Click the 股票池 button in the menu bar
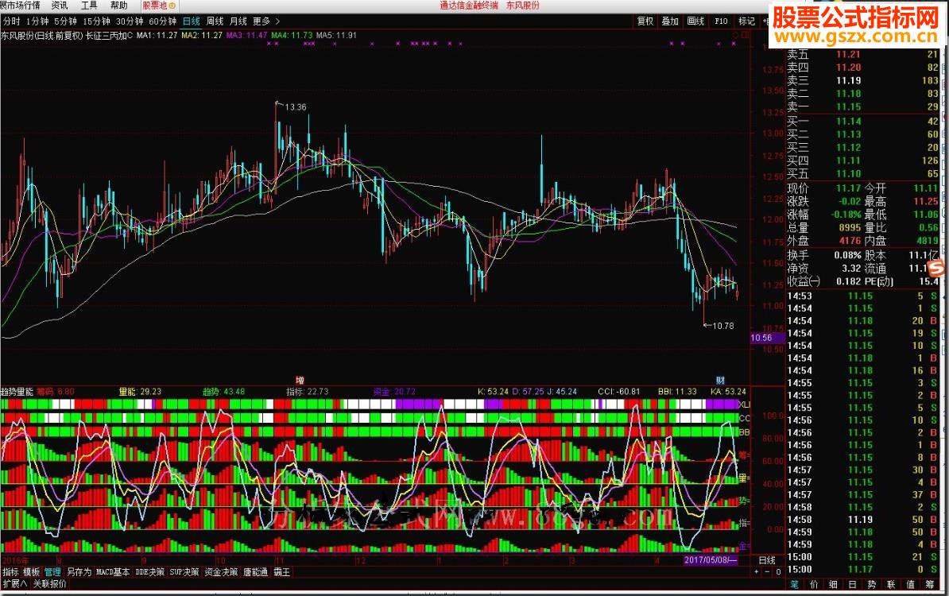Image resolution: width=949 pixels, height=596 pixels. tap(159, 6)
